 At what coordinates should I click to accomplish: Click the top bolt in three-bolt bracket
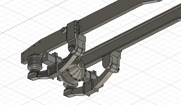[x=77, y=23]
